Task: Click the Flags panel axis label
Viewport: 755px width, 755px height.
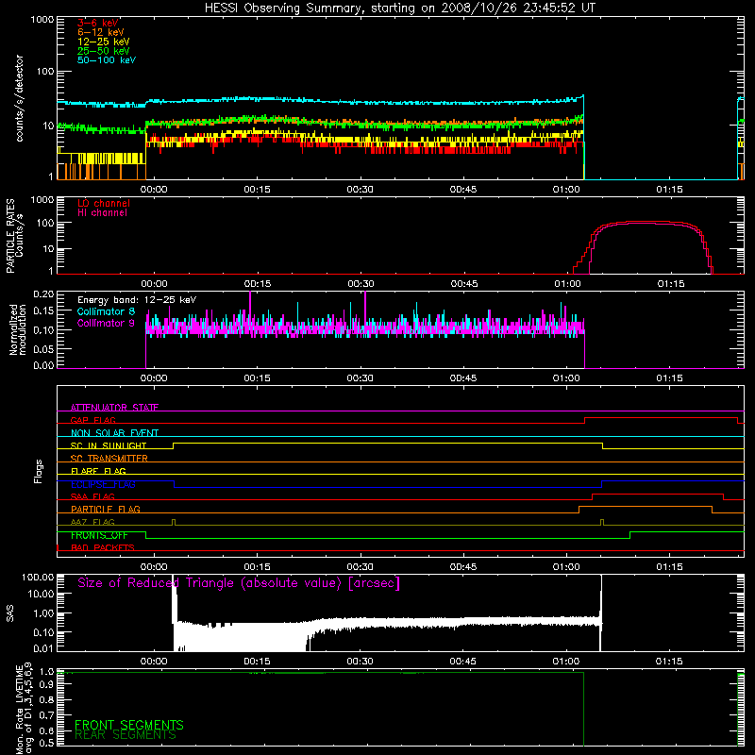Action: [39, 471]
